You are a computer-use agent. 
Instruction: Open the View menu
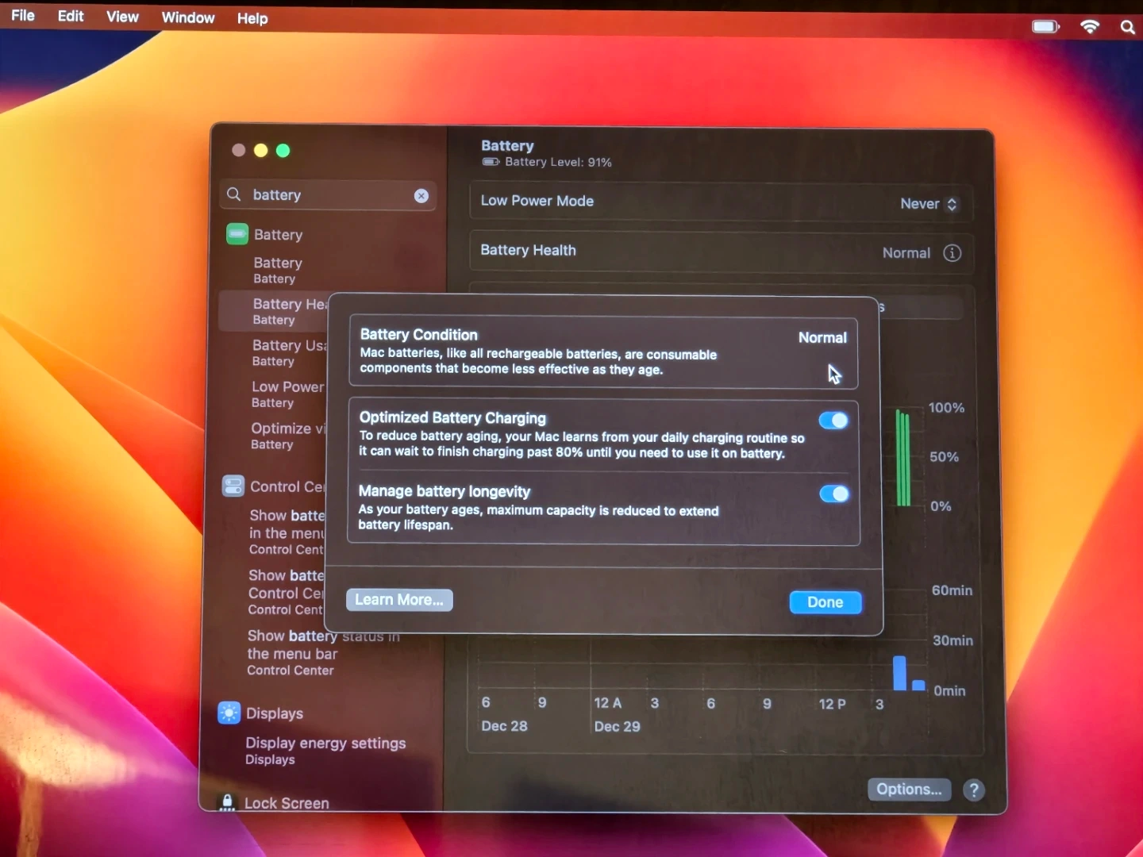[x=122, y=17]
